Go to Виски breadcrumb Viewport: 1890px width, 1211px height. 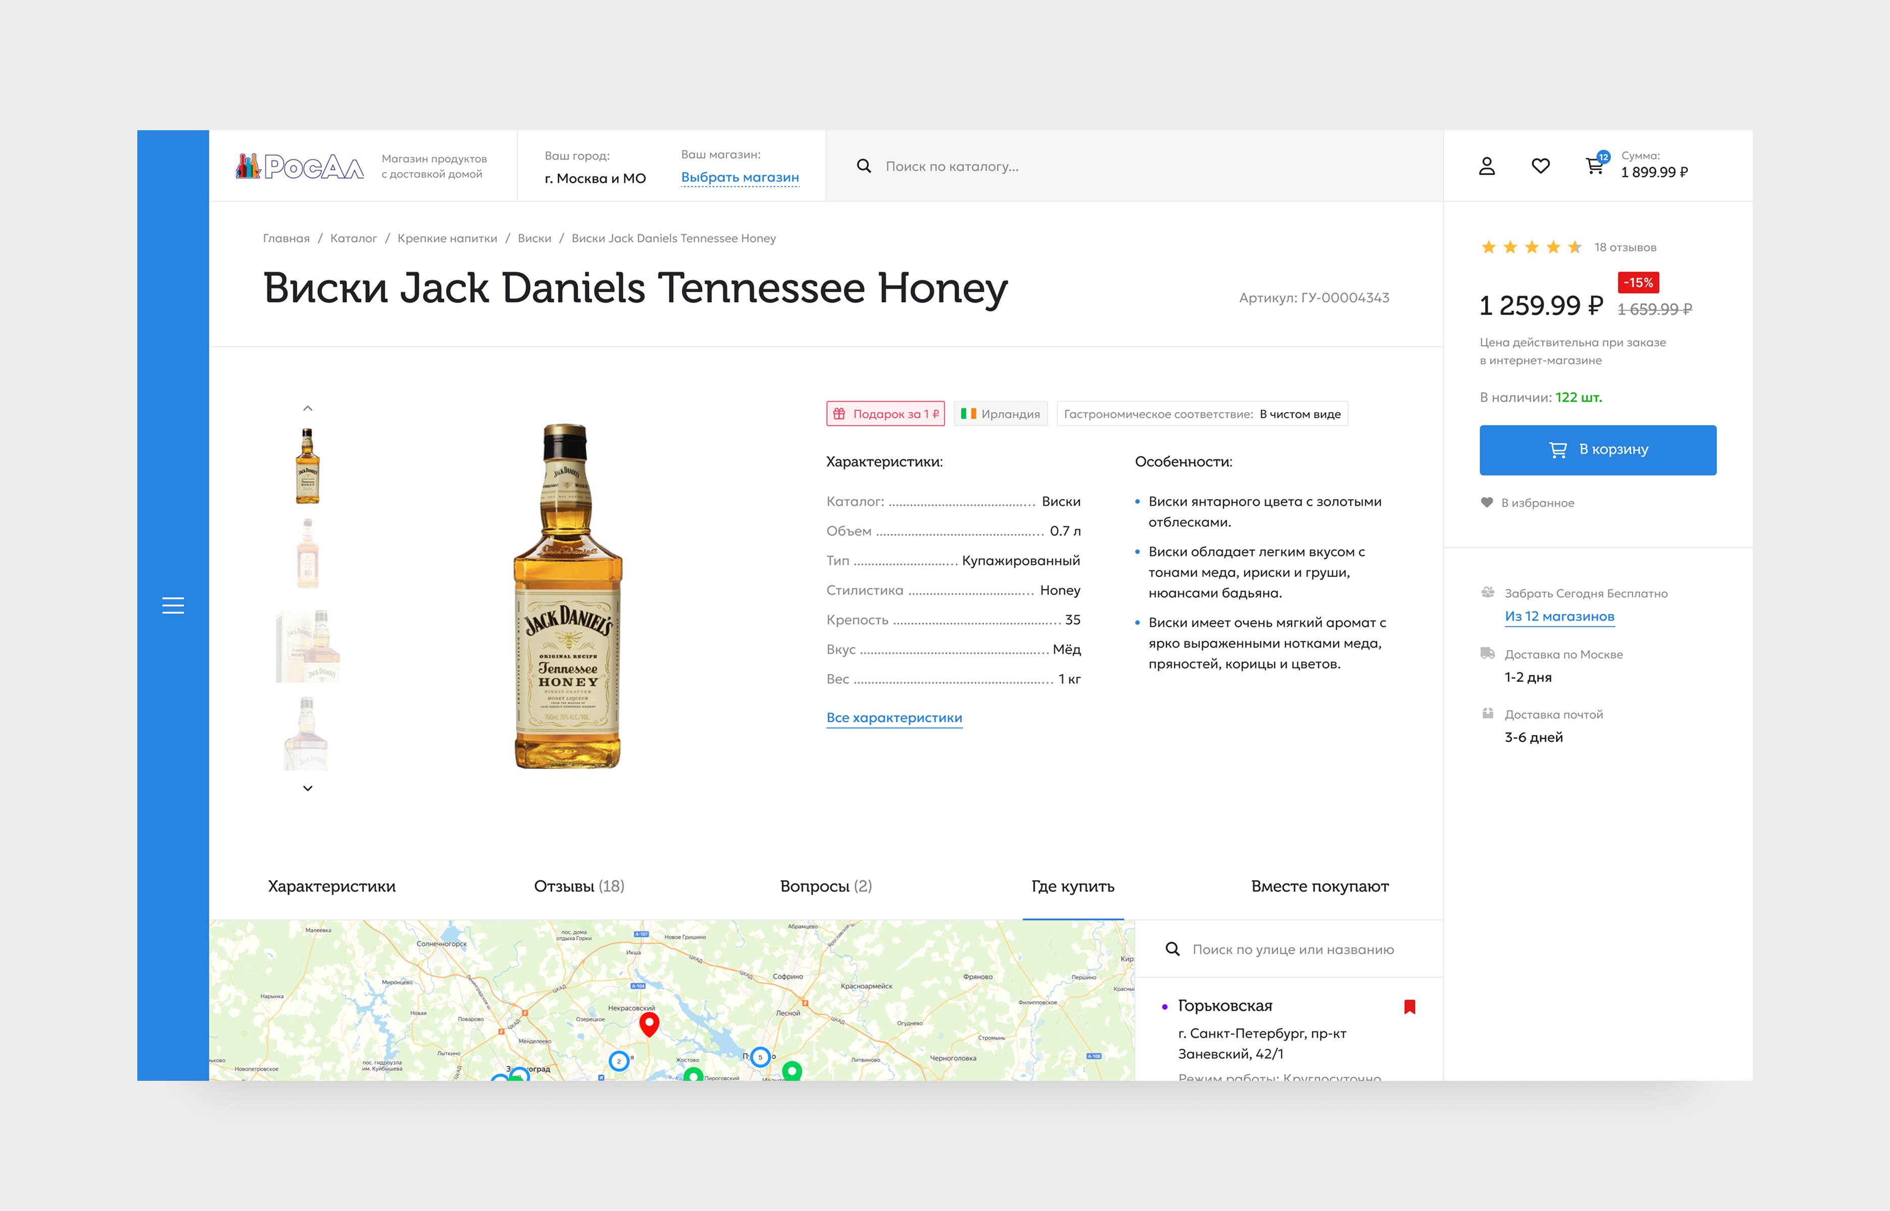pyautogui.click(x=534, y=238)
